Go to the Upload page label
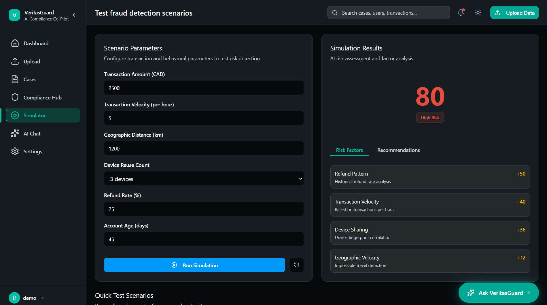The image size is (547, 305). pyautogui.click(x=32, y=62)
